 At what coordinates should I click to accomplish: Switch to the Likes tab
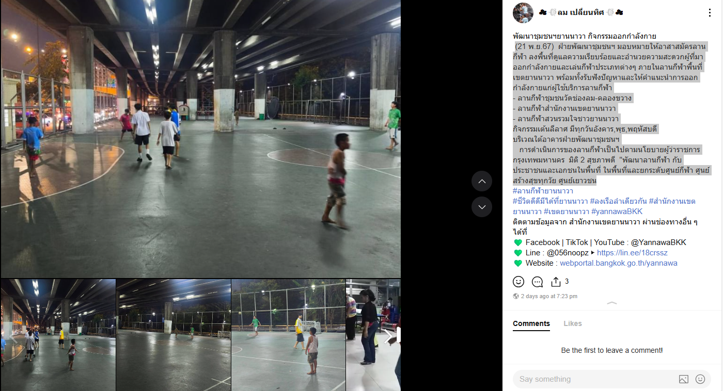point(573,323)
